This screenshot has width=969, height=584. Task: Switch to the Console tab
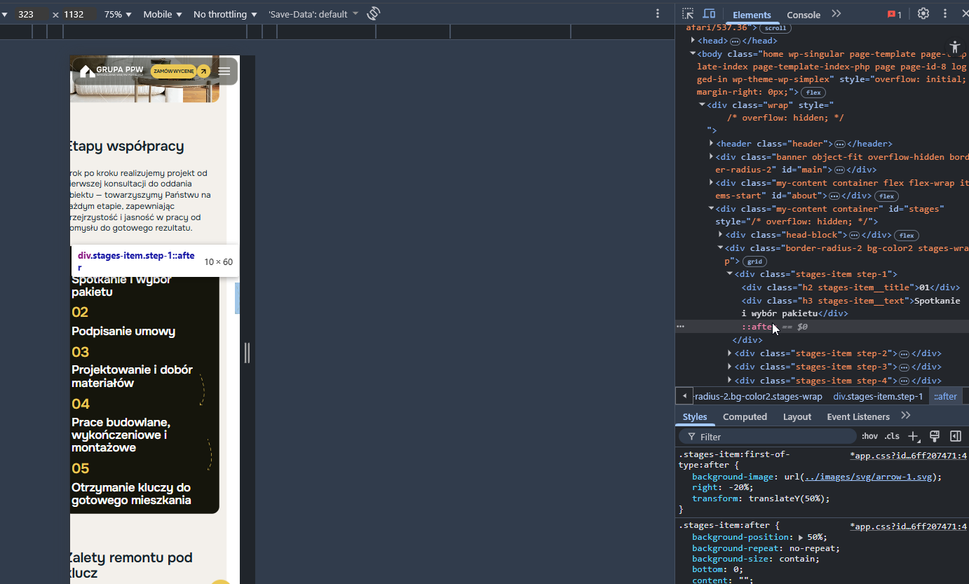[x=804, y=15]
